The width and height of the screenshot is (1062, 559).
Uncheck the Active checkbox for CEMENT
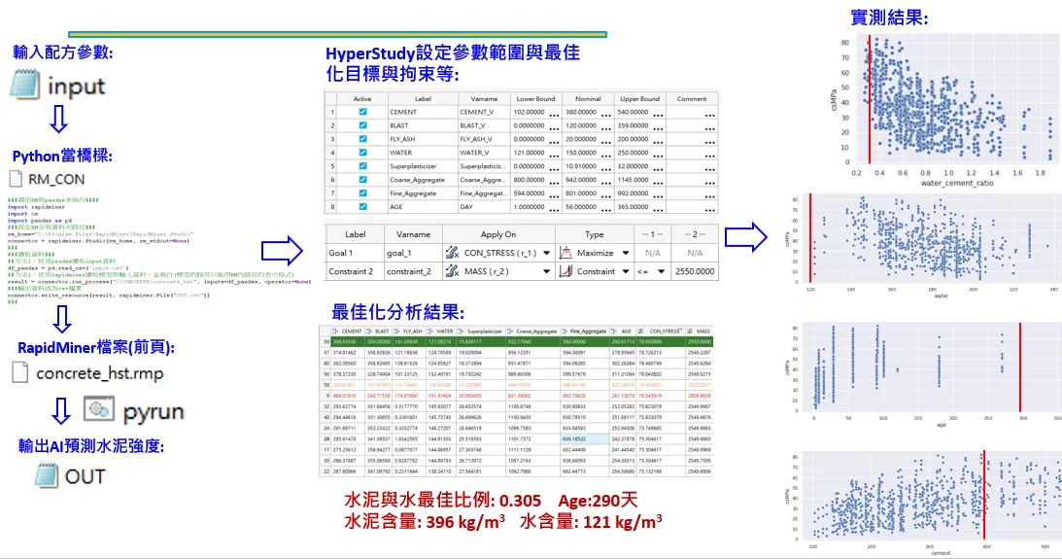click(362, 112)
